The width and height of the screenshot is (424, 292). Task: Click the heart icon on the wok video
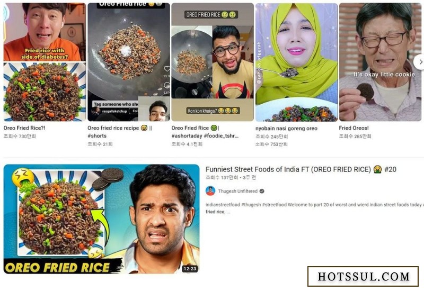(x=167, y=69)
